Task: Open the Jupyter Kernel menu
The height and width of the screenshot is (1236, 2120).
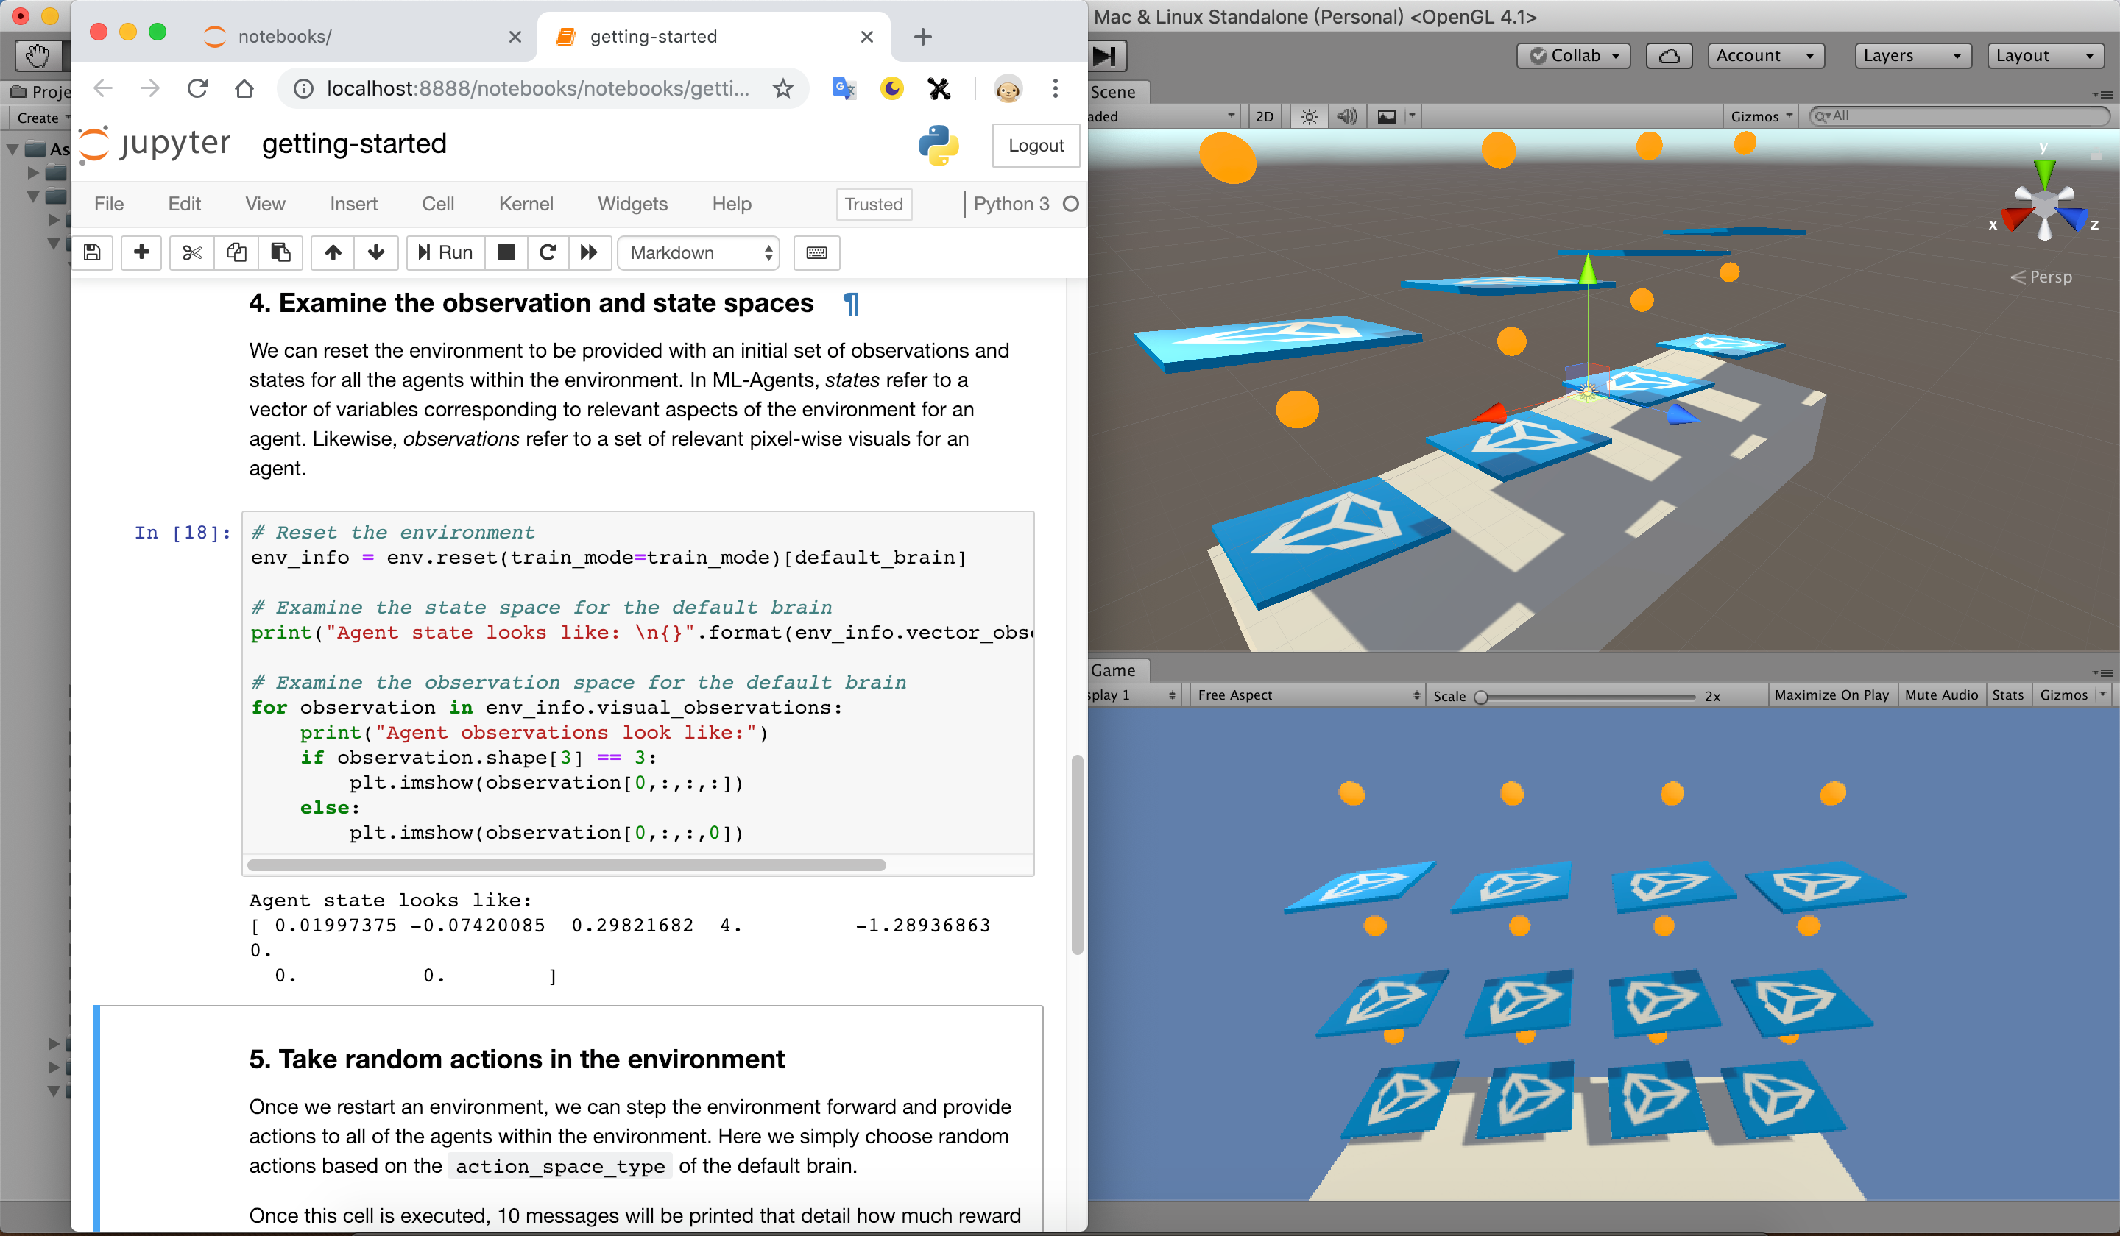Action: point(526,205)
